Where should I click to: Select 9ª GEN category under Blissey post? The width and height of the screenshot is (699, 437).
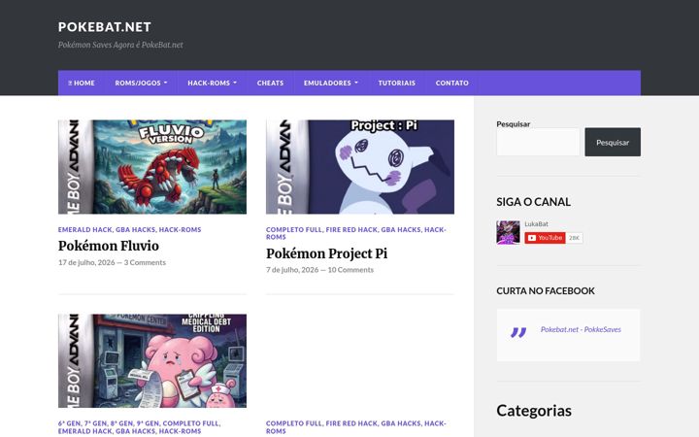148,423
